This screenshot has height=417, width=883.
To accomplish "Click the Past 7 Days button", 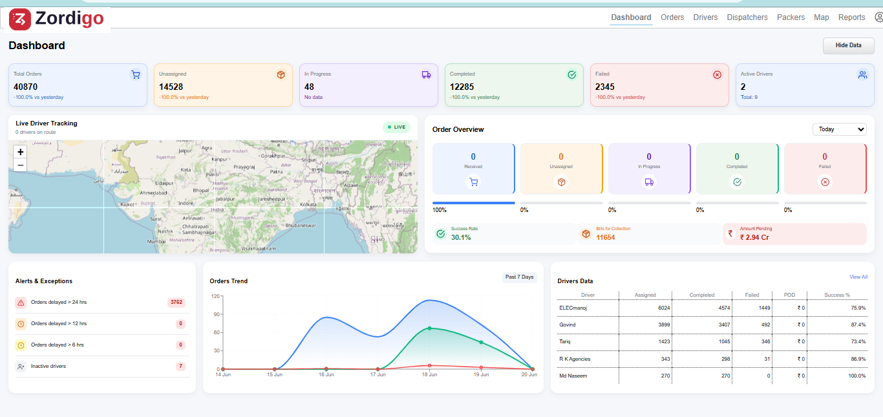I will pos(520,277).
